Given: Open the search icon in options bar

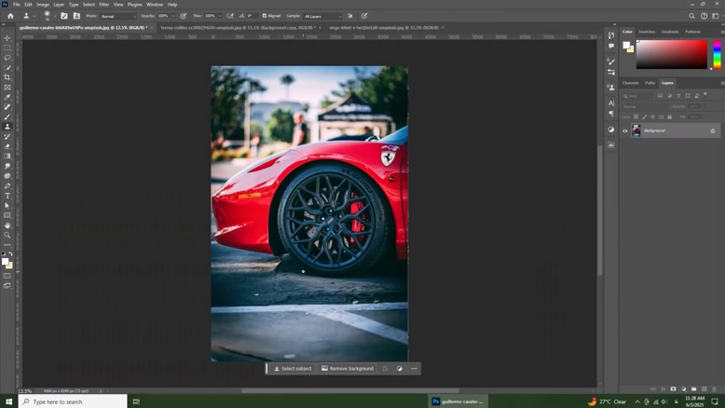Looking at the screenshot, I should point(691,16).
